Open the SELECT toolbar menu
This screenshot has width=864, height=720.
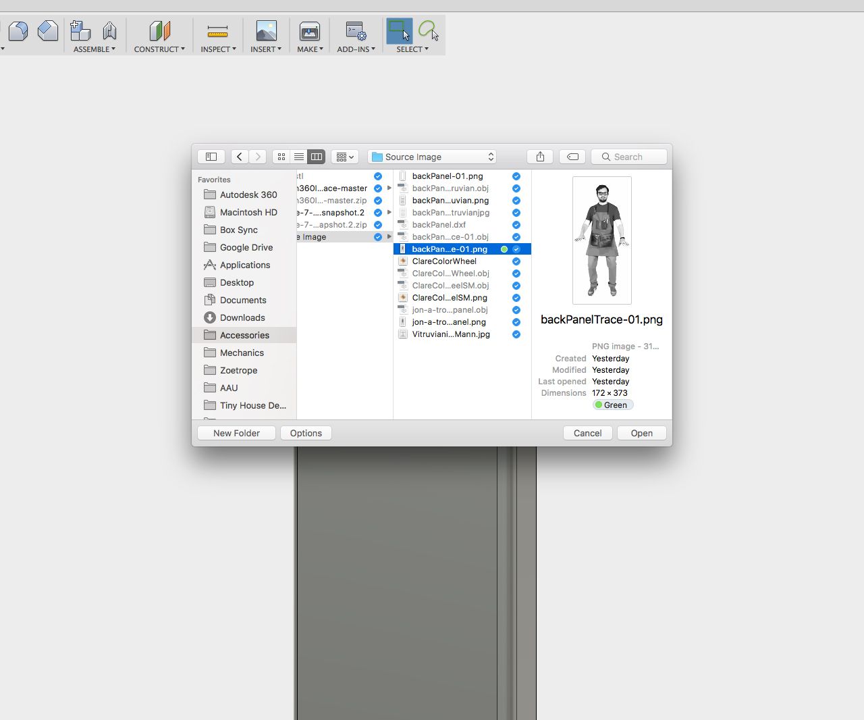pyautogui.click(x=412, y=49)
